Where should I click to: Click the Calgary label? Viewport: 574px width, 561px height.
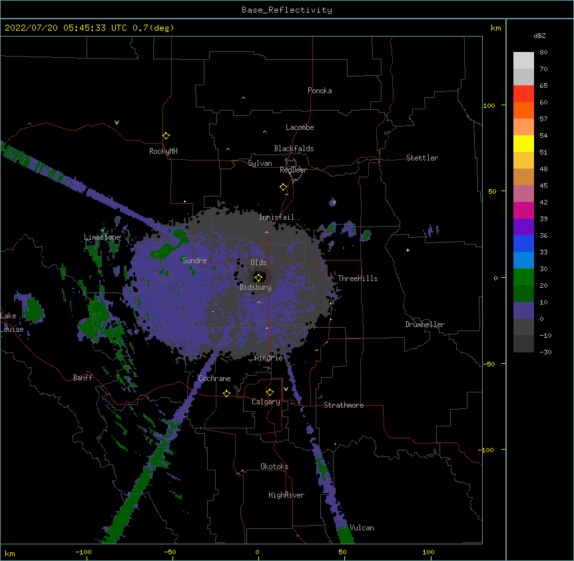266,402
